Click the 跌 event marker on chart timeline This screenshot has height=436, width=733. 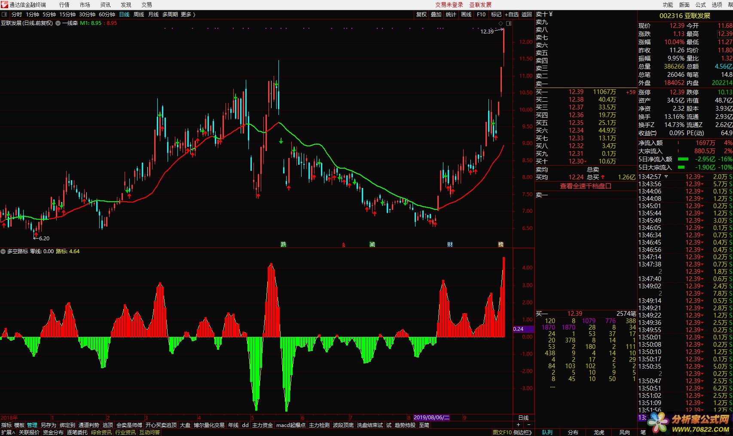(x=284, y=244)
